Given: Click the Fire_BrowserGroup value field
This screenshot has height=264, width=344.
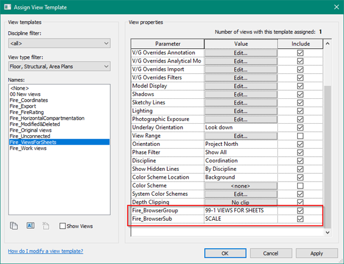Looking at the screenshot, I should (x=241, y=211).
